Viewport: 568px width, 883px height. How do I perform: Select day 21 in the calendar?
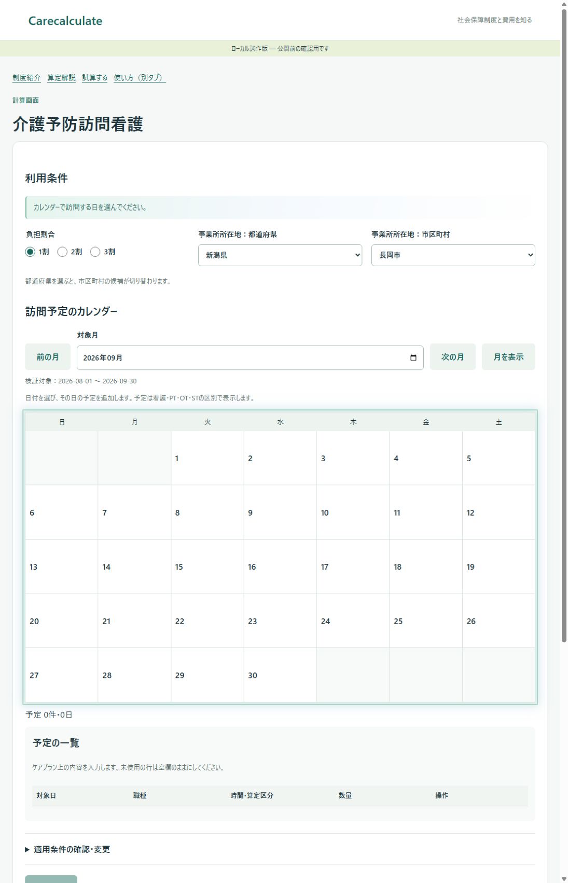134,621
